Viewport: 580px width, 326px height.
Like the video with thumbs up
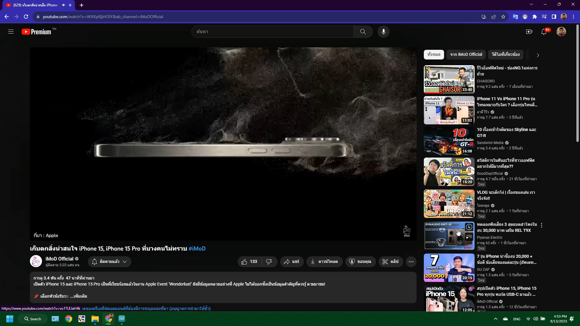250,262
